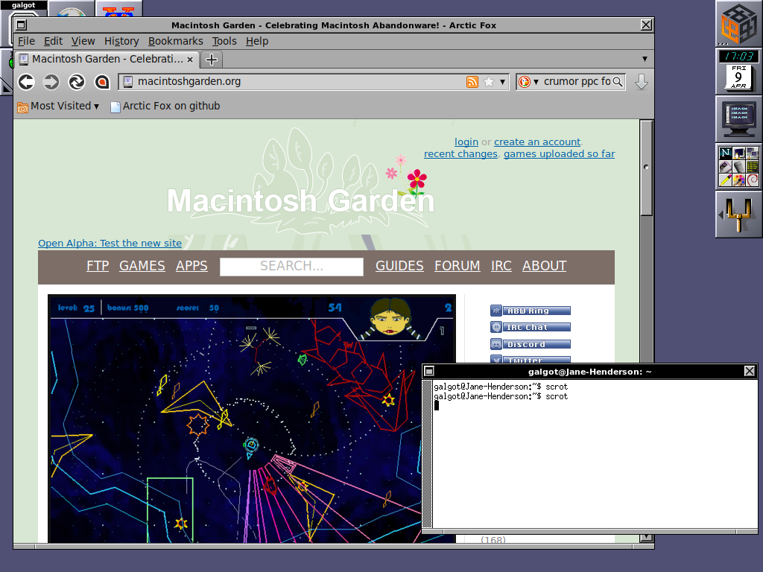Open games uploaded so far link
The height and width of the screenshot is (572, 763).
[x=559, y=154]
